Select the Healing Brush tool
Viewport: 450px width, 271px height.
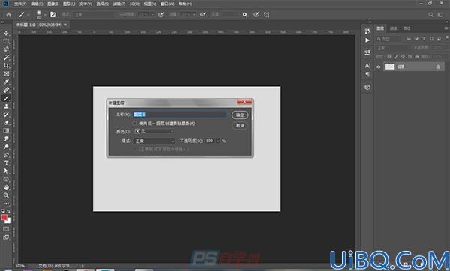tap(6, 90)
